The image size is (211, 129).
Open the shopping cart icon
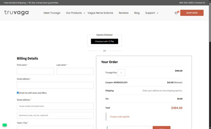[176, 13]
